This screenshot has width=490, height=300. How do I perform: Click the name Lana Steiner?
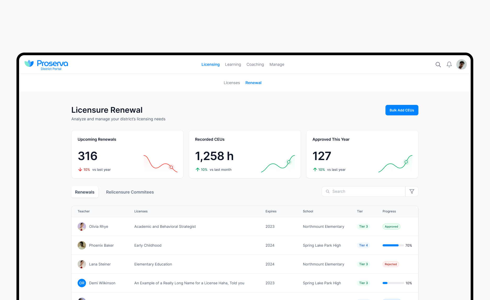coord(100,264)
